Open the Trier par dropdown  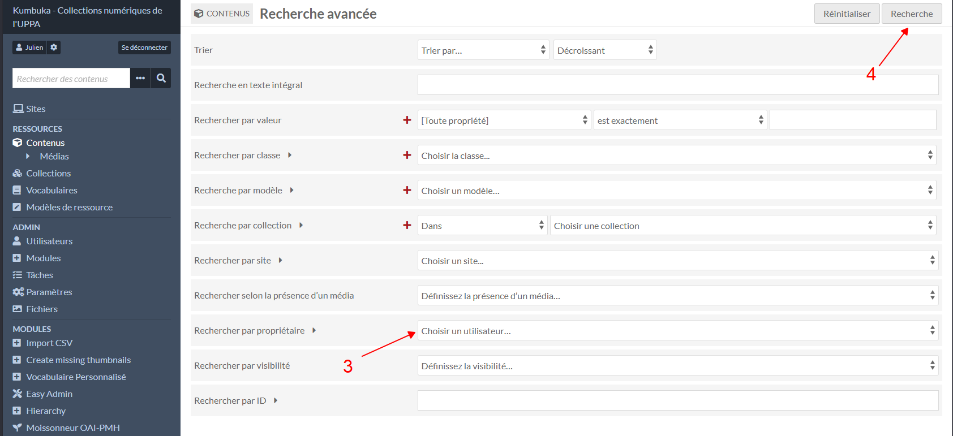tap(483, 50)
